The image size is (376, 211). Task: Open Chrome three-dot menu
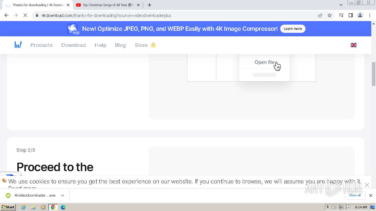coord(370,15)
